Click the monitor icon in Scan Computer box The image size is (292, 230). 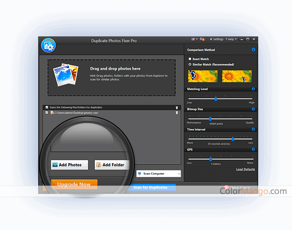coord(140,174)
